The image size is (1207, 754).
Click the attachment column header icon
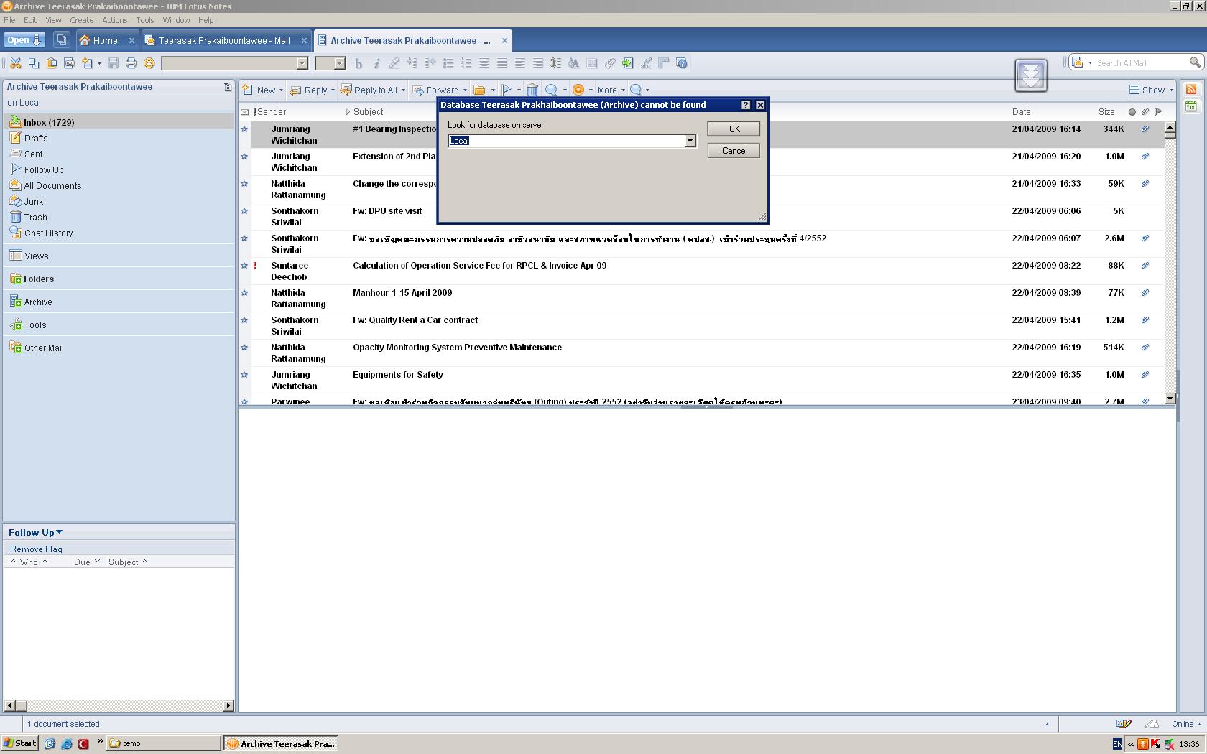click(1145, 111)
